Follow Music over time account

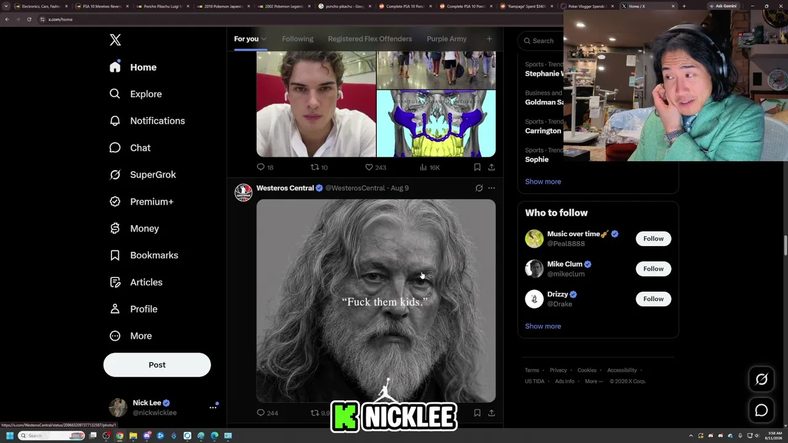tap(653, 239)
